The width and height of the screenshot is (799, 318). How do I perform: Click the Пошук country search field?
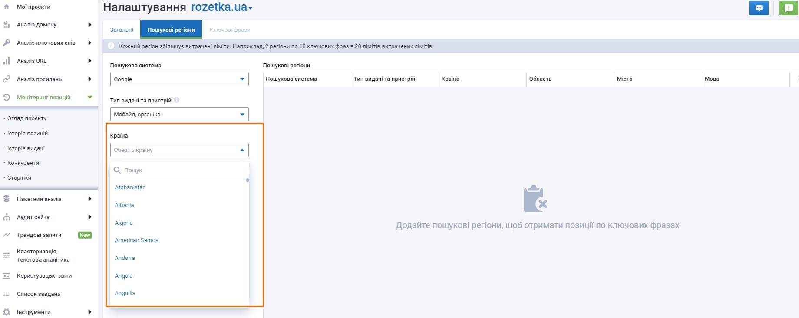pos(179,170)
